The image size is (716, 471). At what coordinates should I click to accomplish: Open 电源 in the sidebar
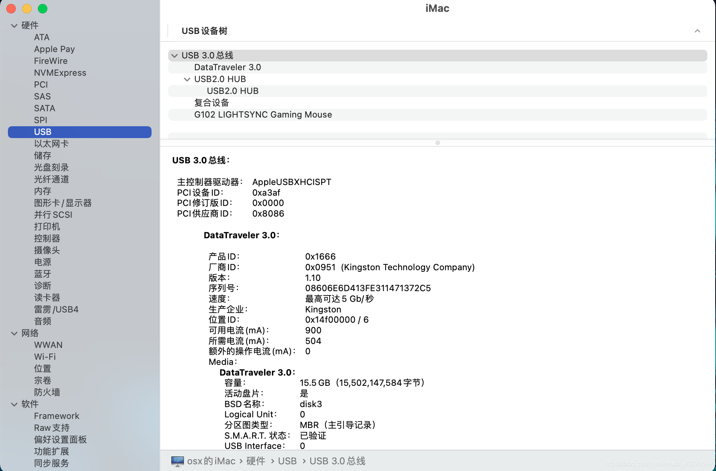tap(43, 262)
